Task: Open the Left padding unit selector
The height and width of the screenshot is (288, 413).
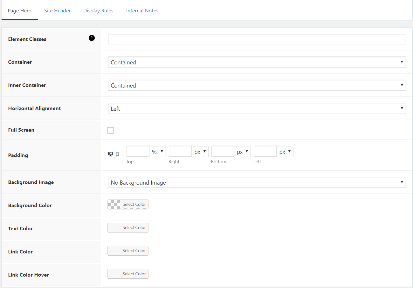Action: (285, 152)
